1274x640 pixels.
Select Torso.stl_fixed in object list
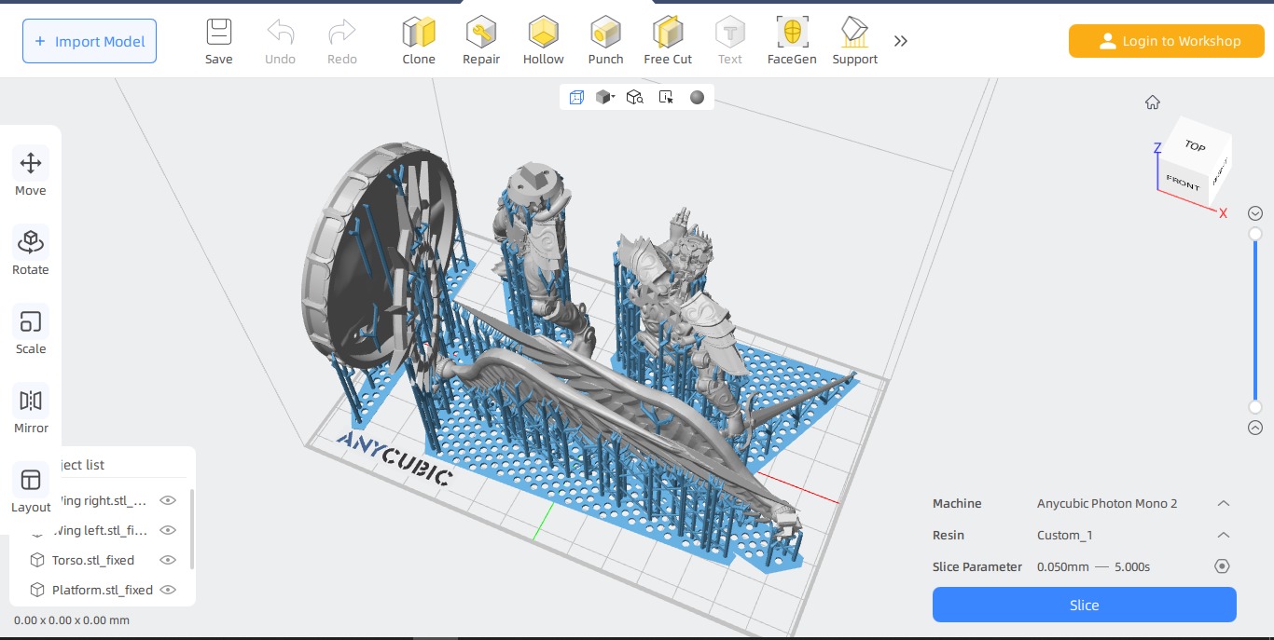click(93, 560)
